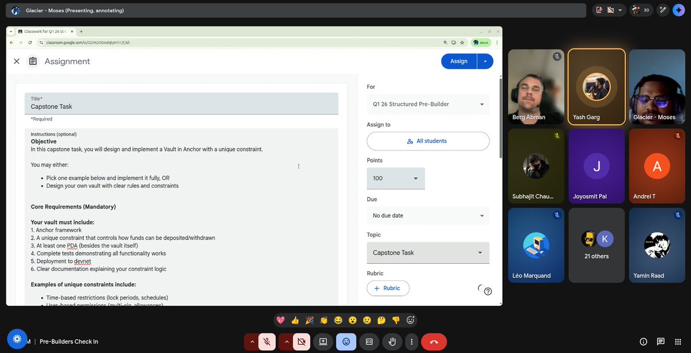Send the thumbs up reaction
The image size is (691, 353).
coord(295,320)
